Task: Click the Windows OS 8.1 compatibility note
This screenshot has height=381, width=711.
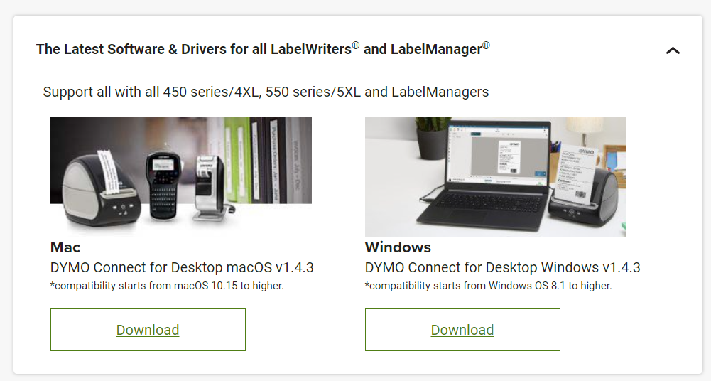Action: pos(489,286)
